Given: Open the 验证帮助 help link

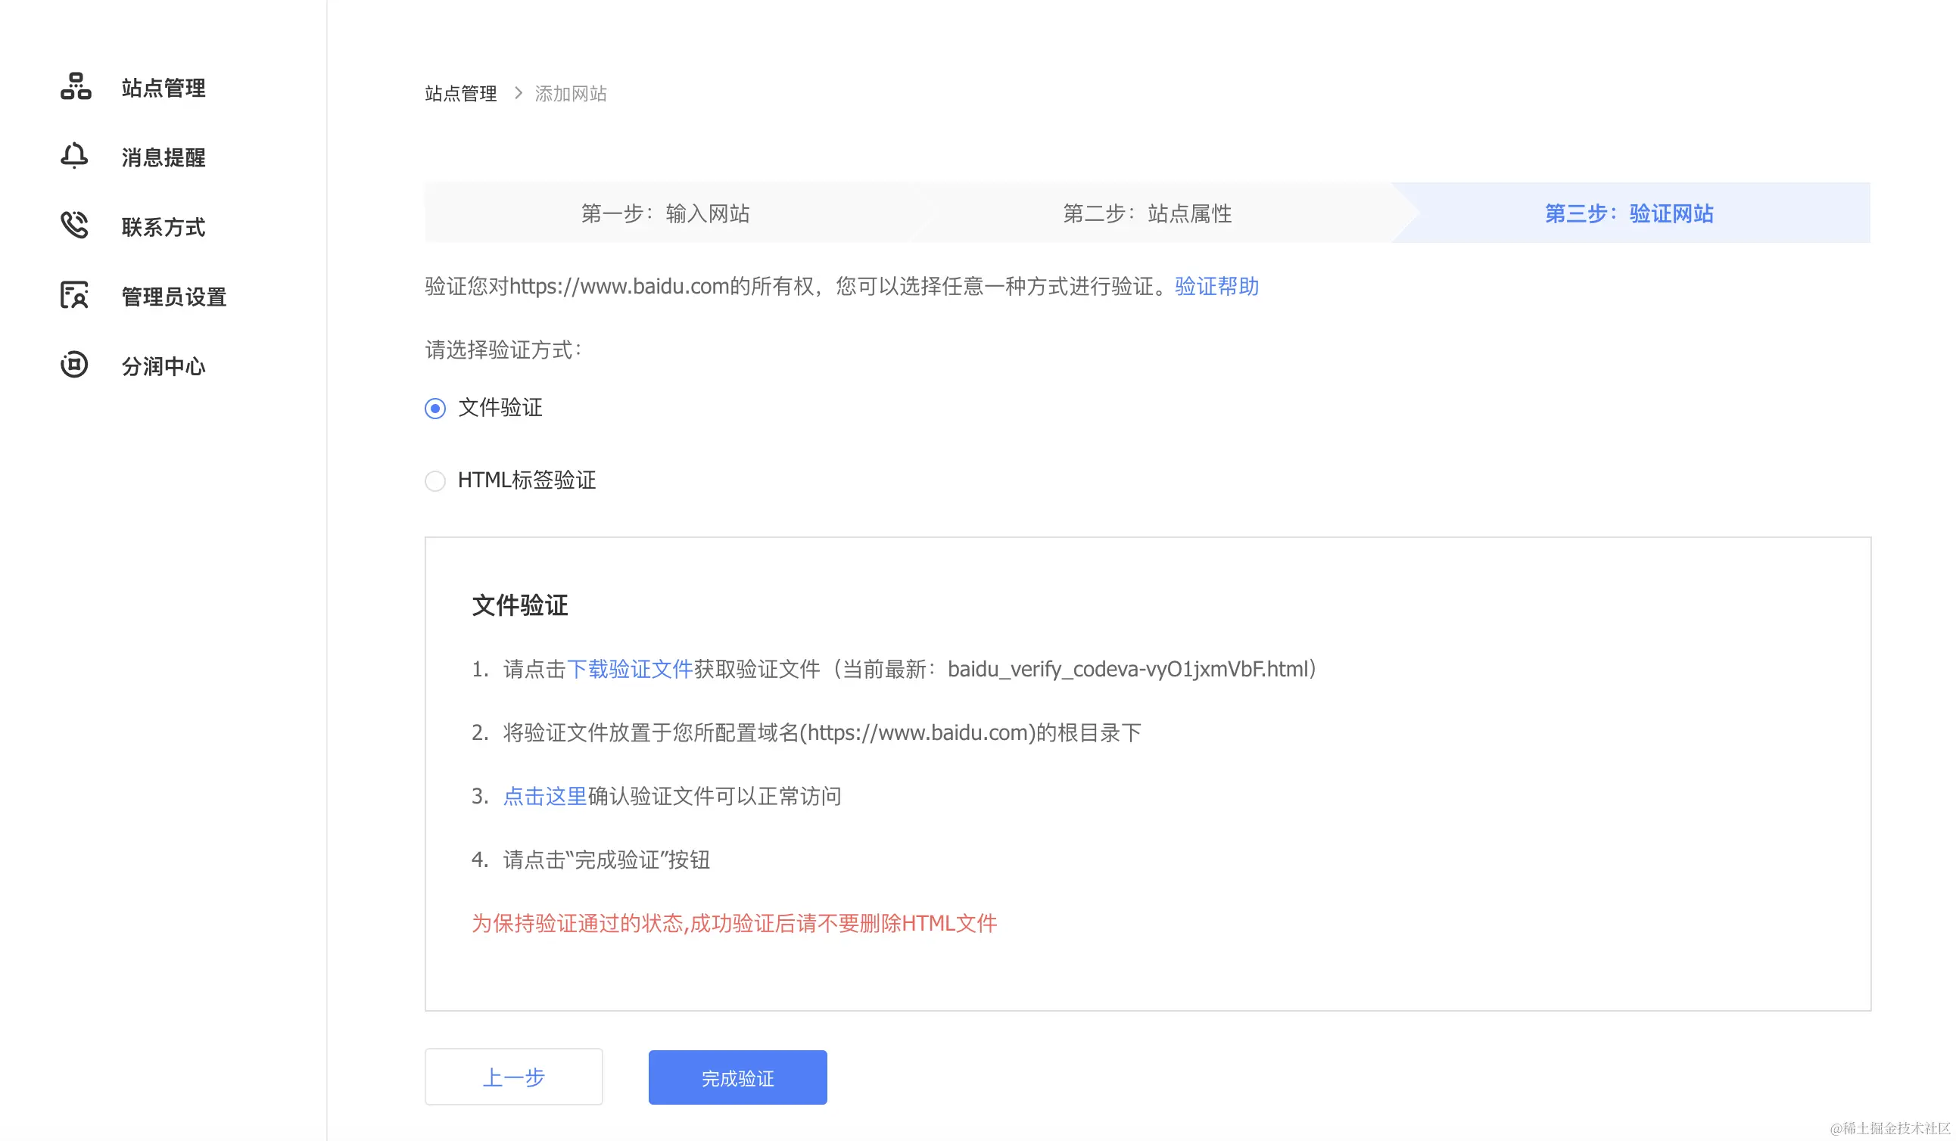Looking at the screenshot, I should (1216, 286).
